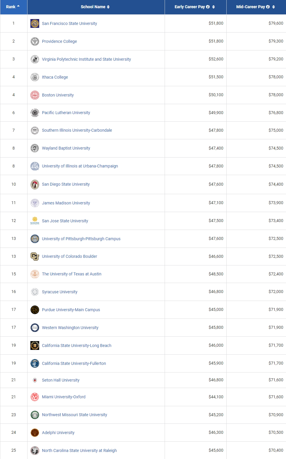Click the San Diego State University logo
The image size is (286, 459).
pos(35,184)
